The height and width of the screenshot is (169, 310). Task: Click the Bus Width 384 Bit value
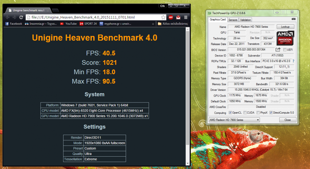[x=284, y=78]
